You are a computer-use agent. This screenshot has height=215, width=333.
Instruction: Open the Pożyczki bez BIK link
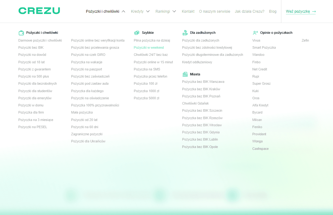30,47
